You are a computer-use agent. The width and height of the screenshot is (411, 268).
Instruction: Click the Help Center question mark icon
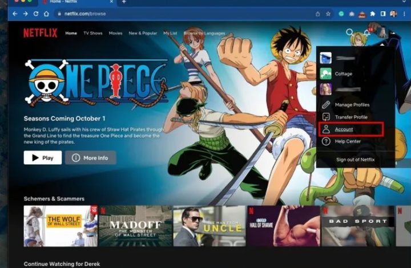click(x=326, y=141)
